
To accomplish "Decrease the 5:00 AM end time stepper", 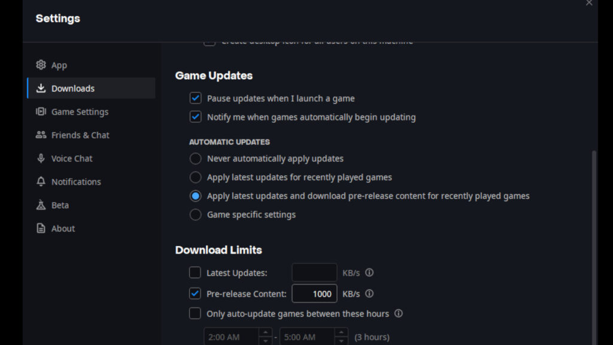I will pyautogui.click(x=341, y=341).
